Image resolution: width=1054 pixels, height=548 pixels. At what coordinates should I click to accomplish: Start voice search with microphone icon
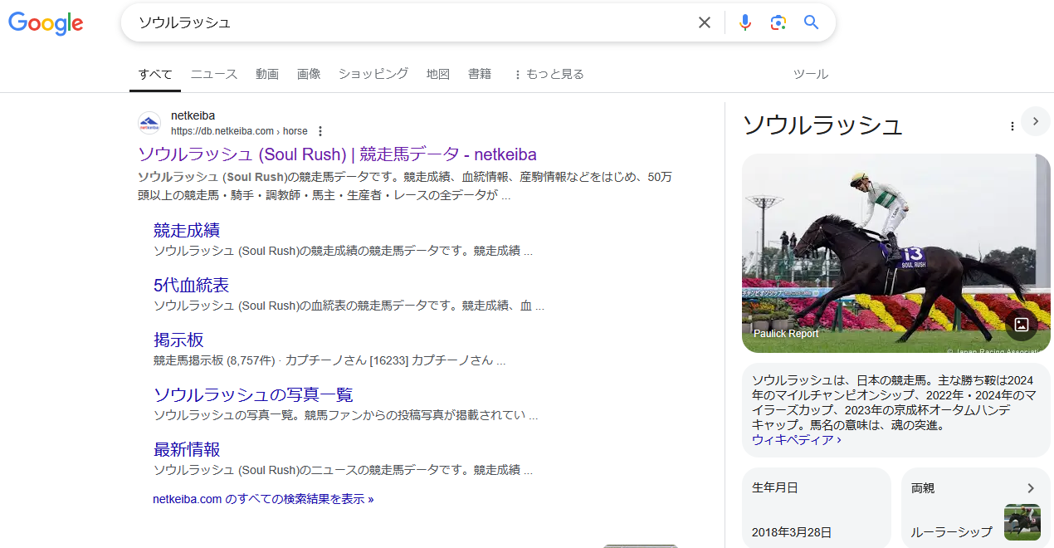(744, 22)
